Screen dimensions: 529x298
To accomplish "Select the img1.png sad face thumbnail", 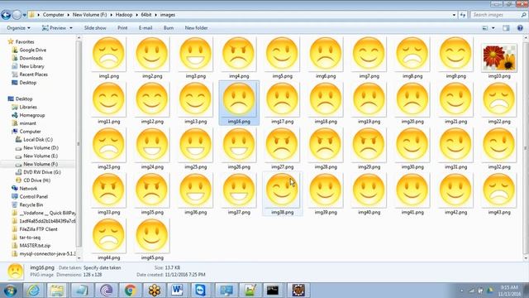I will click(x=108, y=54).
